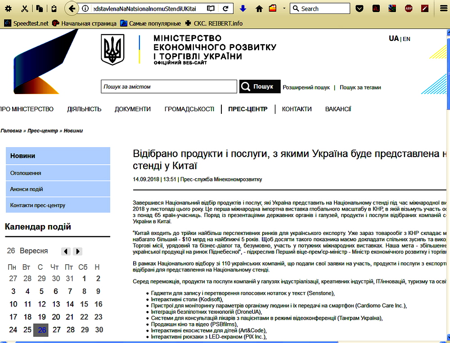This screenshot has height=343, width=450.
Task: Open ГРОМАДСЬКОСТІ menu
Action: pyautogui.click(x=189, y=109)
